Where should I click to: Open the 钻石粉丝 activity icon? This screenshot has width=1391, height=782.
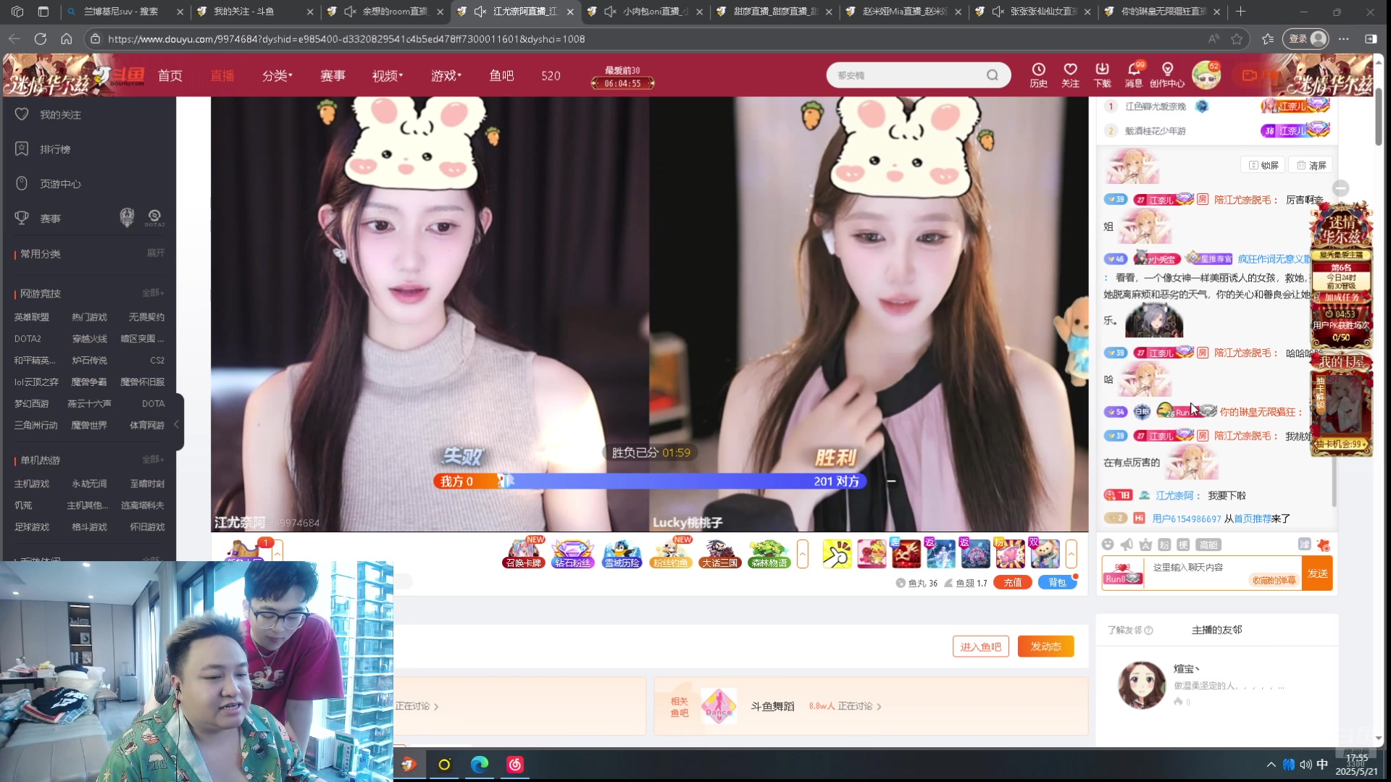pyautogui.click(x=573, y=554)
